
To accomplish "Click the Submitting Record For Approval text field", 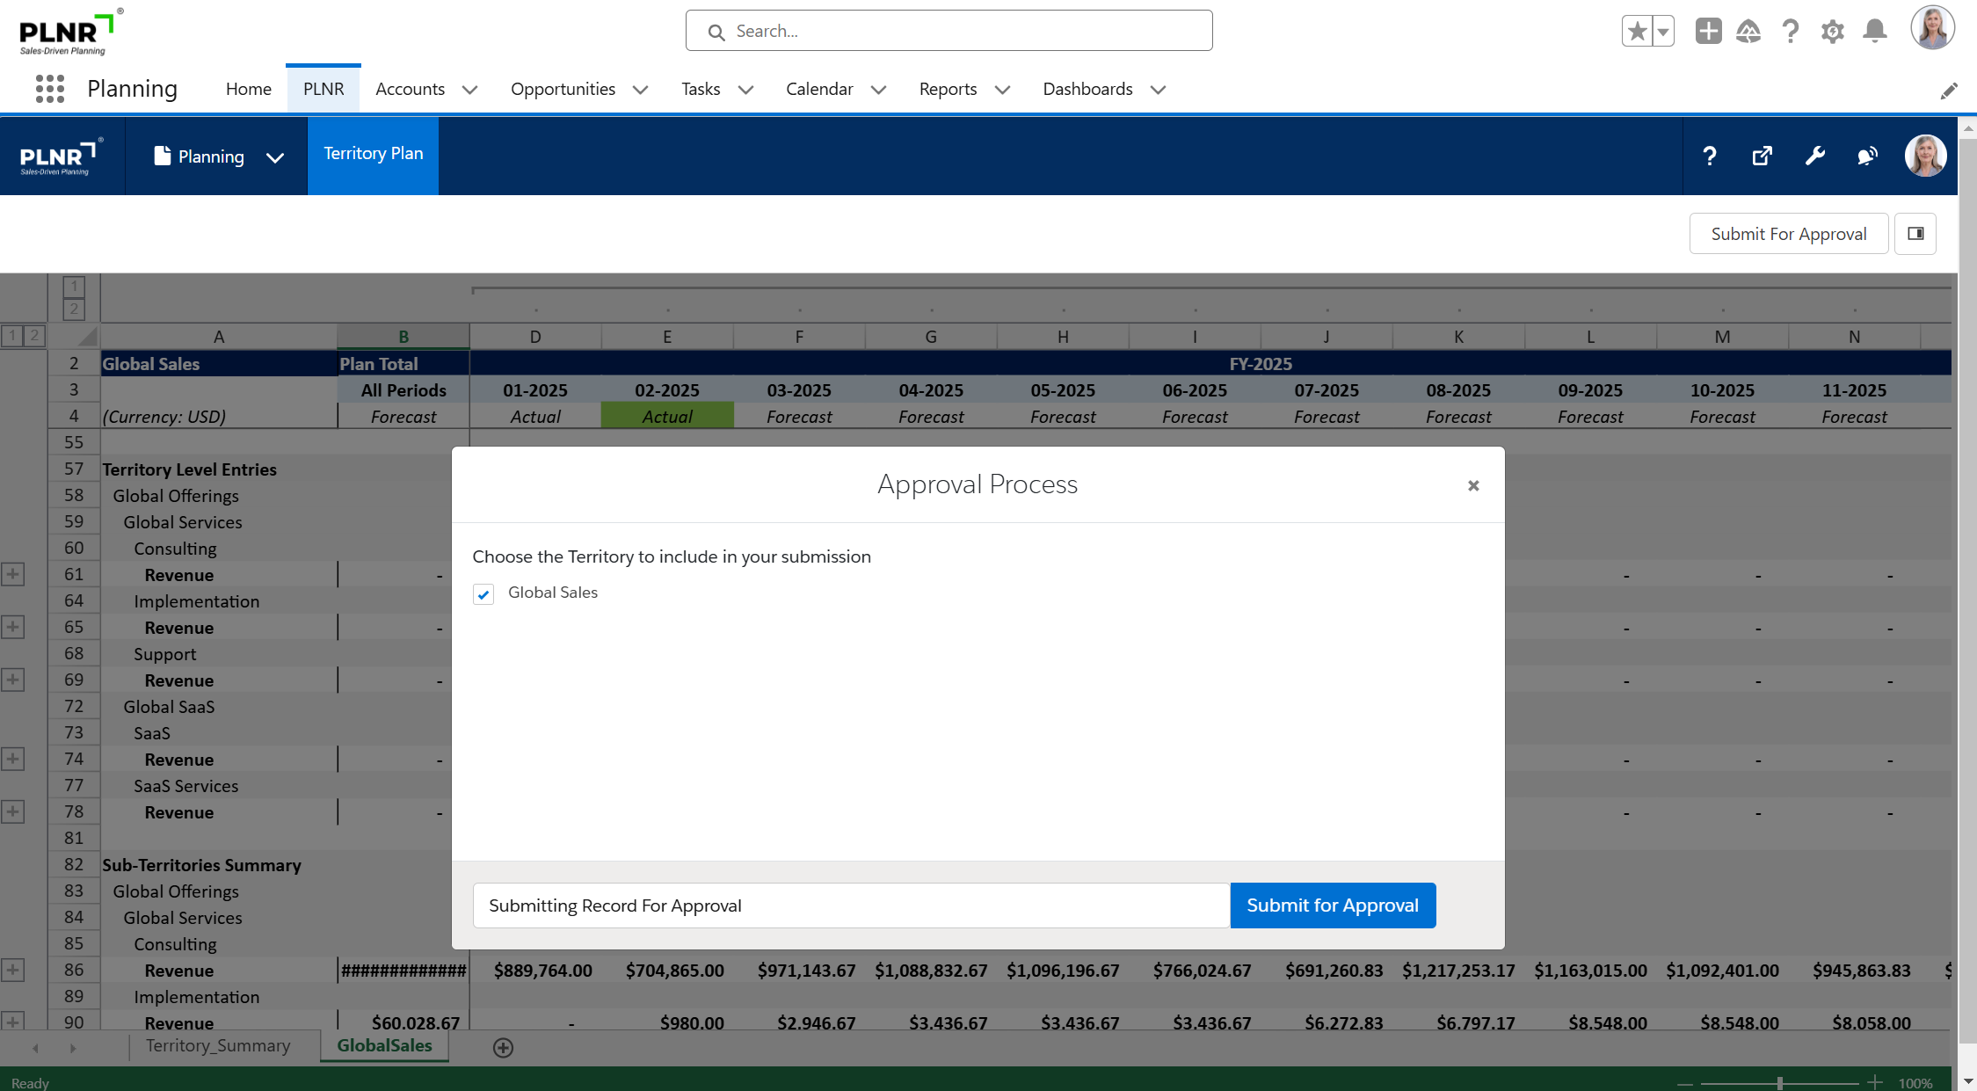I will (x=850, y=906).
